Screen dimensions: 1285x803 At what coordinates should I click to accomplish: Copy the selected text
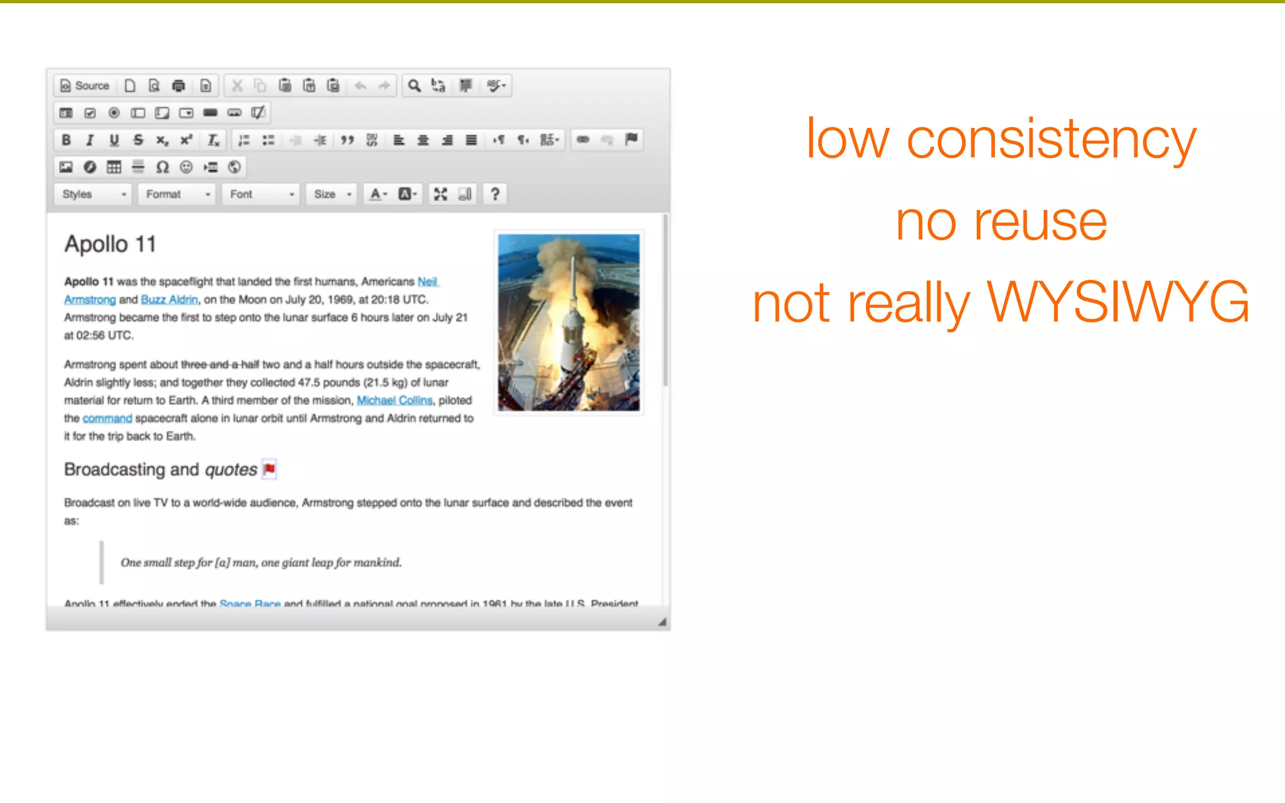coord(260,85)
